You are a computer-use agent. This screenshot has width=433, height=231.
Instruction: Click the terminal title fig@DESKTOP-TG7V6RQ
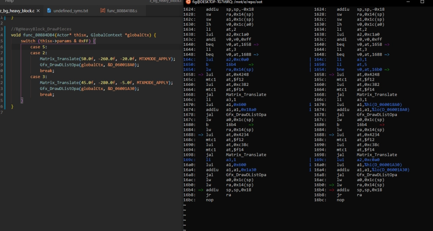click(x=227, y=2)
